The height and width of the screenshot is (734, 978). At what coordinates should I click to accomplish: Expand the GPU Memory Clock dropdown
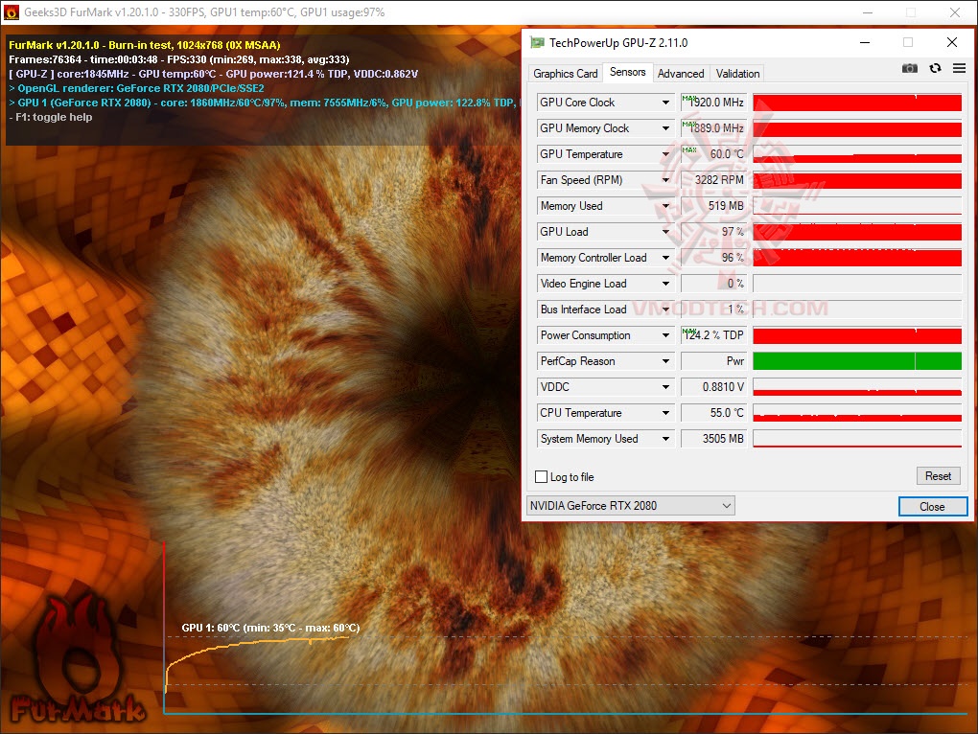pyautogui.click(x=665, y=128)
